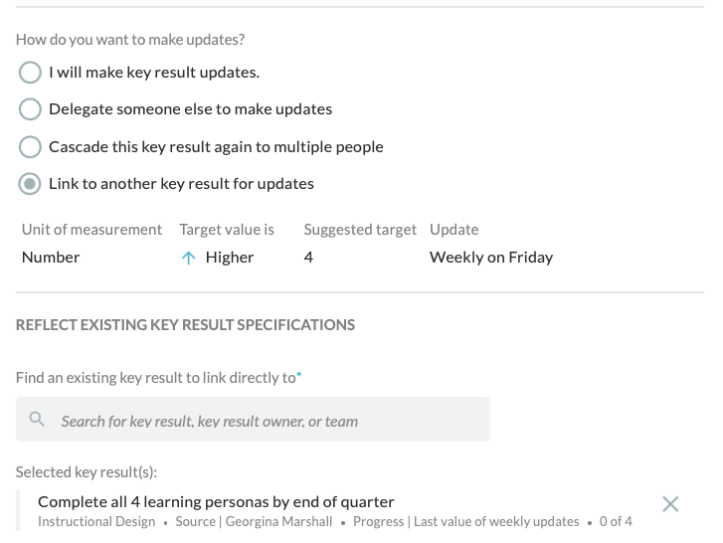723x543 pixels.
Task: Click the "0 of 4" progress indicator
Action: [x=616, y=521]
